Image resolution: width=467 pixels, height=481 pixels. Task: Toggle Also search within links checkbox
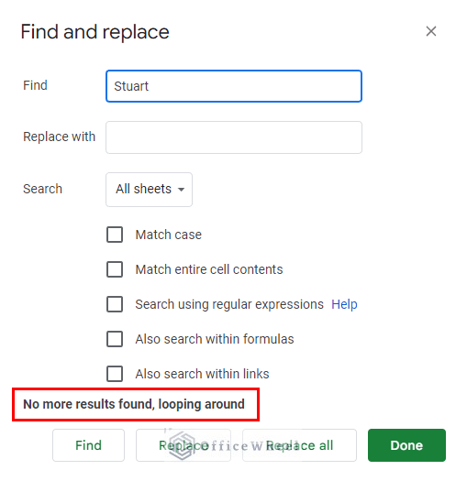point(115,374)
